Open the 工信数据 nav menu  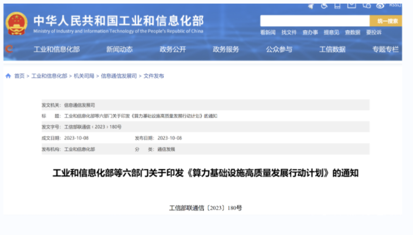click(x=333, y=50)
